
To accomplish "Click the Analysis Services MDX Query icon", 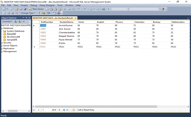I will point(51,9).
